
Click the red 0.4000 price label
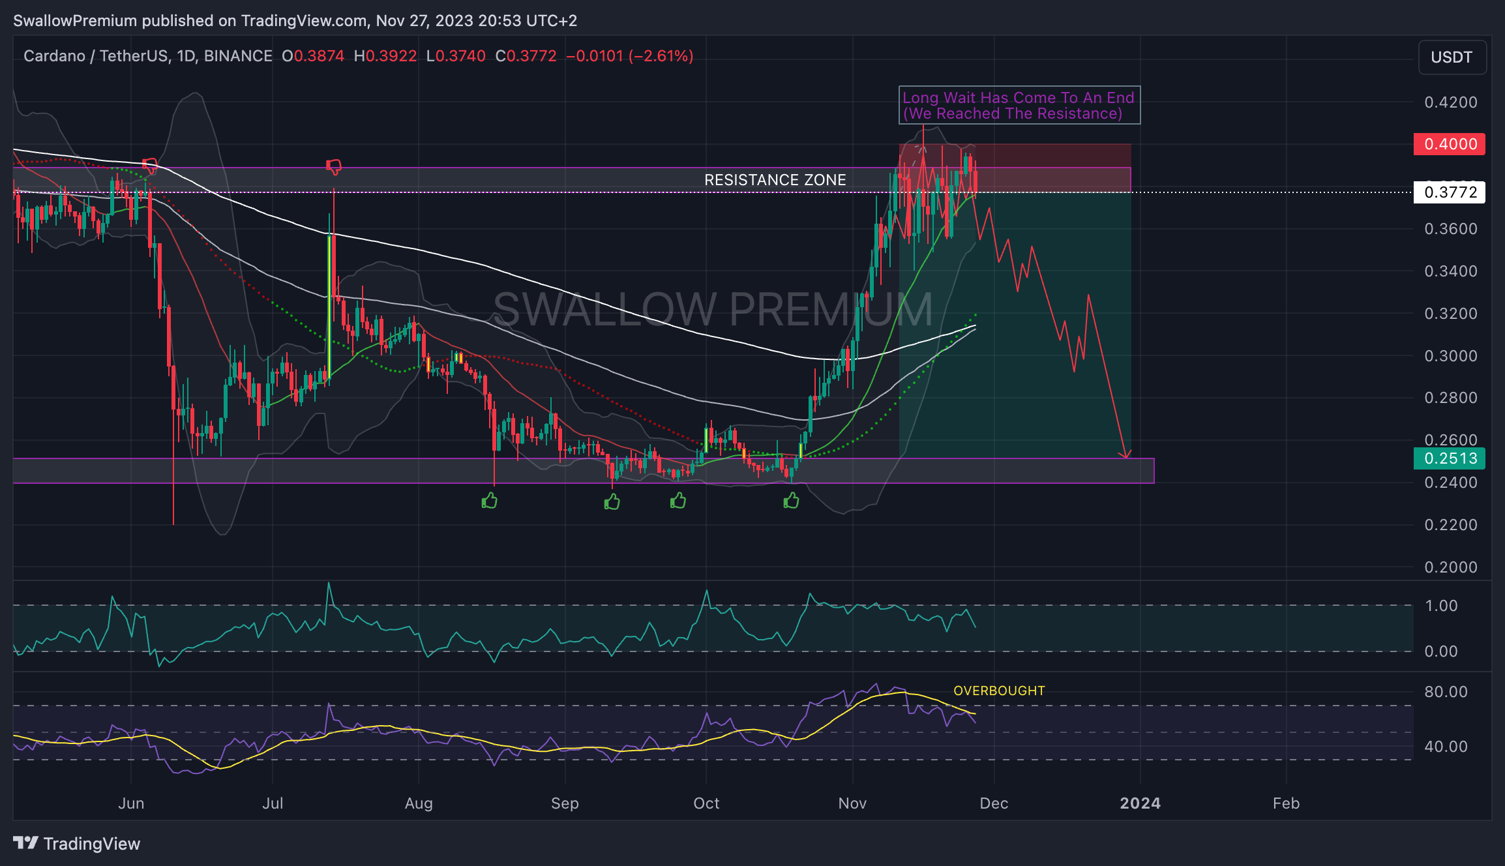coord(1449,144)
